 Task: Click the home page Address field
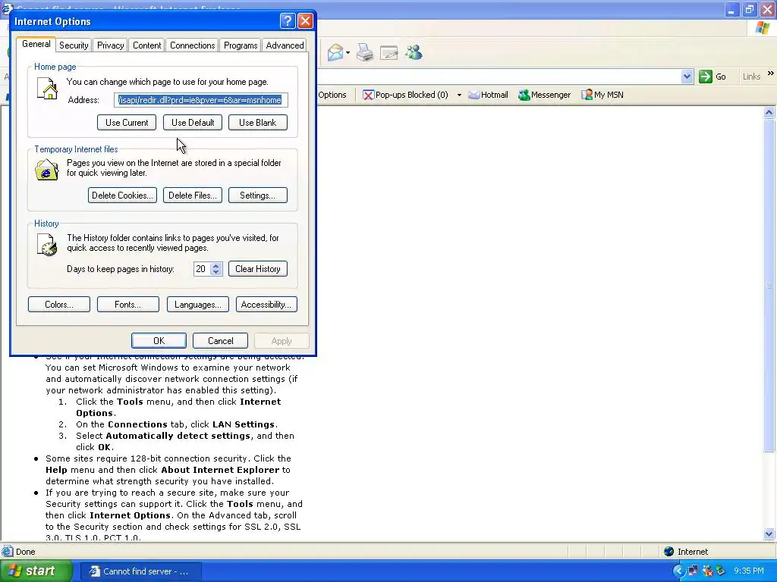[200, 100]
